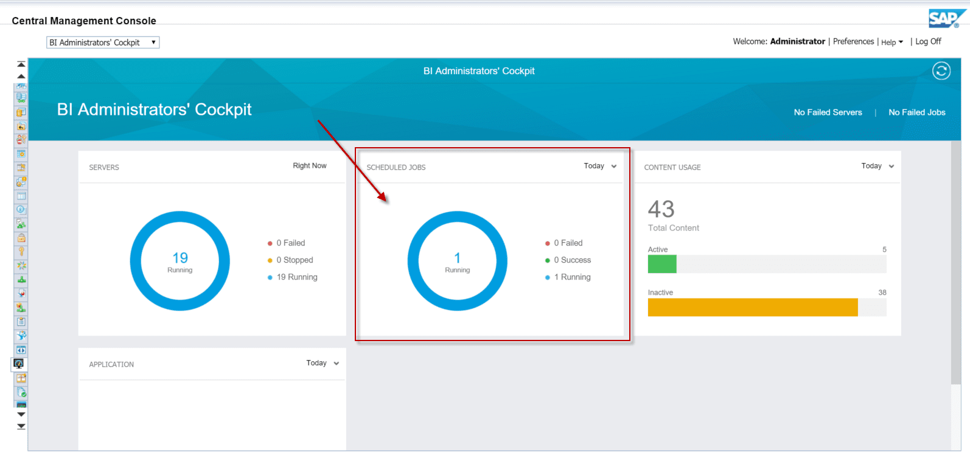Open the blue calendar grid sidebar icon
The width and height of the screenshot is (970, 456).
(21, 154)
